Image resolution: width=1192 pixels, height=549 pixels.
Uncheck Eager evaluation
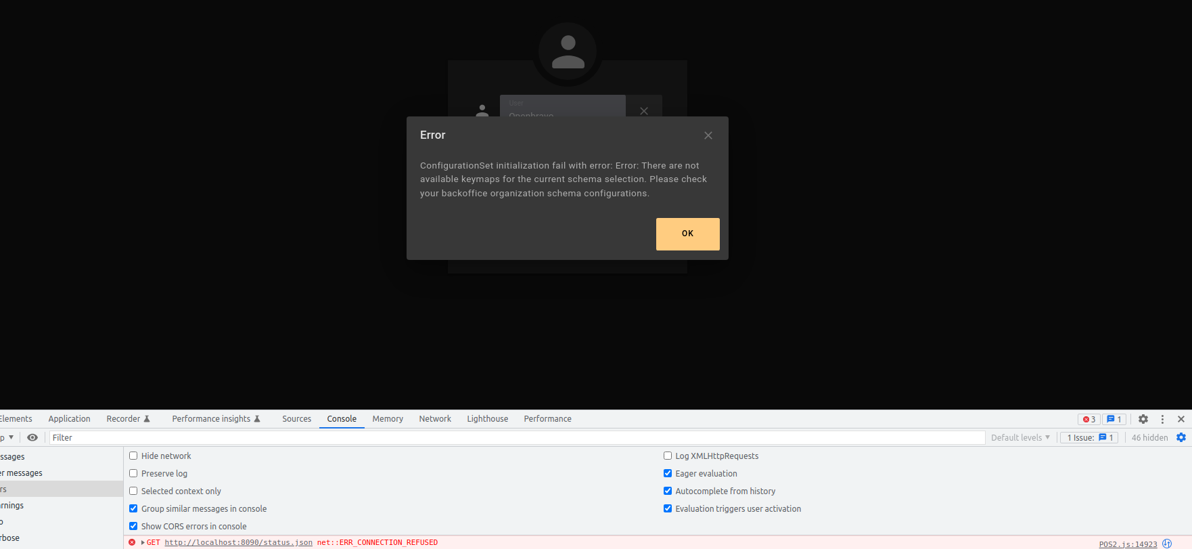[x=668, y=473]
